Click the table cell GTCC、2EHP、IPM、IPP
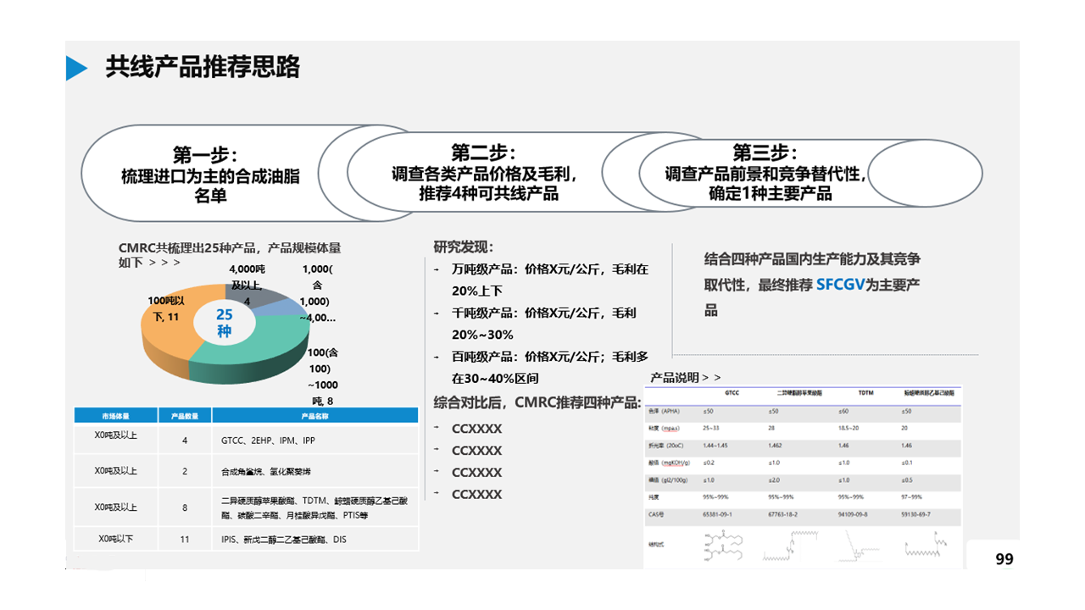1085x610 pixels. (268, 441)
